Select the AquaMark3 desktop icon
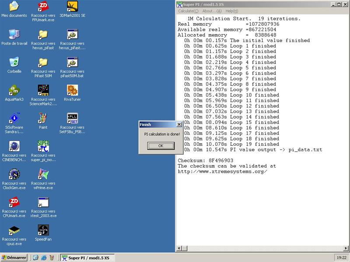 [14, 90]
